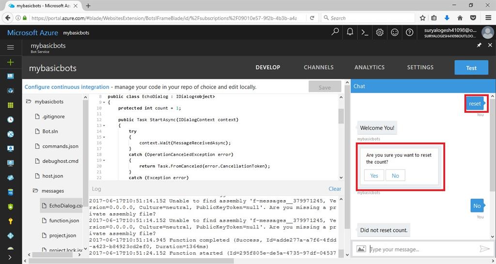
Task: Click the Type your message input field
Action: coord(423,249)
